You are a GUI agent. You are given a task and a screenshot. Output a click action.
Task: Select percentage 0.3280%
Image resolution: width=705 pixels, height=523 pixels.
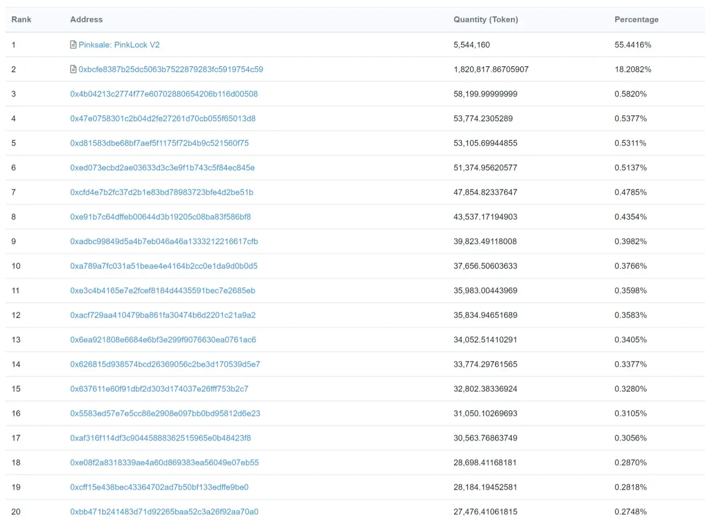tap(630, 388)
